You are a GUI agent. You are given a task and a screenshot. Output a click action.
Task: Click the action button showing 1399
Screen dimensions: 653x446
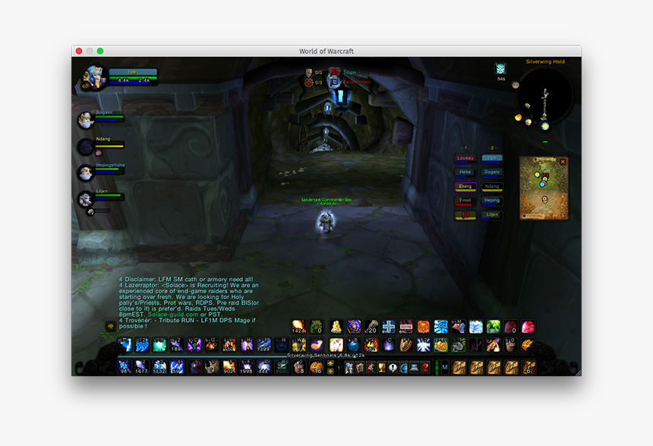[264, 345]
